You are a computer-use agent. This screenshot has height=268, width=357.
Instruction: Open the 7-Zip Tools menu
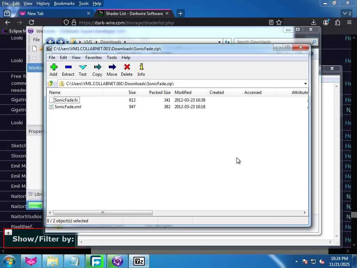(x=112, y=58)
